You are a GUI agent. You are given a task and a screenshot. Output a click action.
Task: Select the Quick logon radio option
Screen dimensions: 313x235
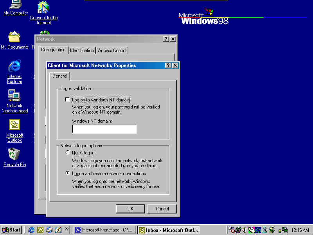click(68, 153)
